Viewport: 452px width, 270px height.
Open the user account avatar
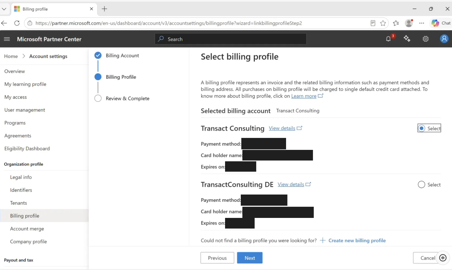tap(444, 39)
